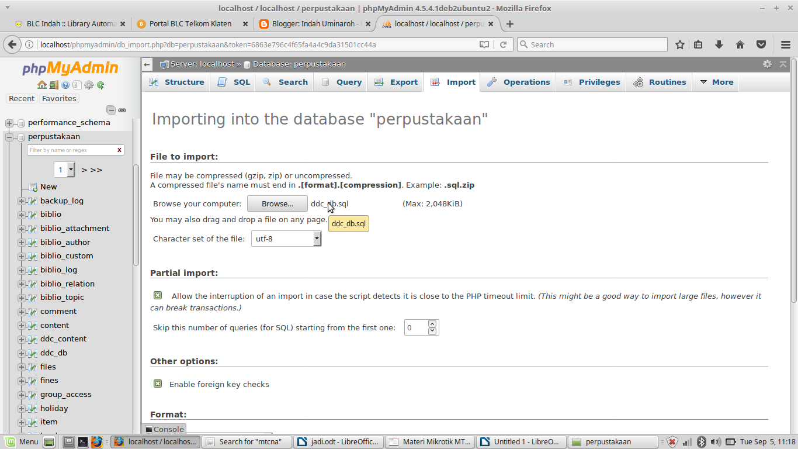Save page to Pocket icon
The height and width of the screenshot is (449, 798).
click(761, 44)
